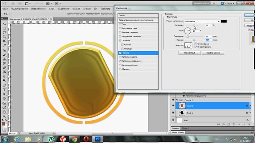Select Параметры наложения in the styles list
Screen dimensions: 255x143
[138, 20]
